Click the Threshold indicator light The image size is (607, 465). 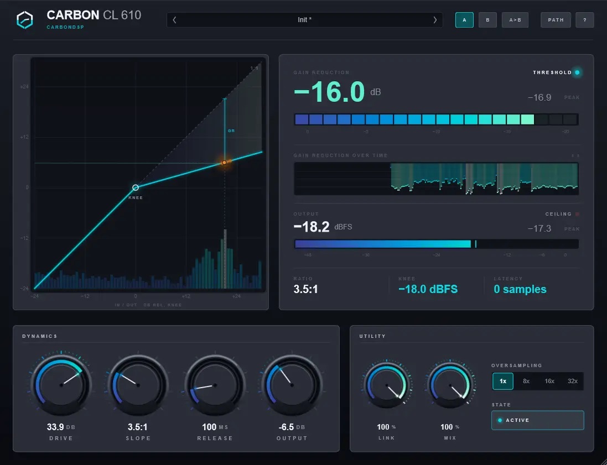click(x=577, y=72)
